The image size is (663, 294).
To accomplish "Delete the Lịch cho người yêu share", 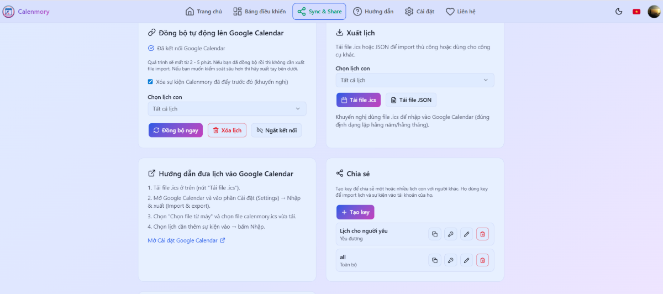I will click(482, 234).
